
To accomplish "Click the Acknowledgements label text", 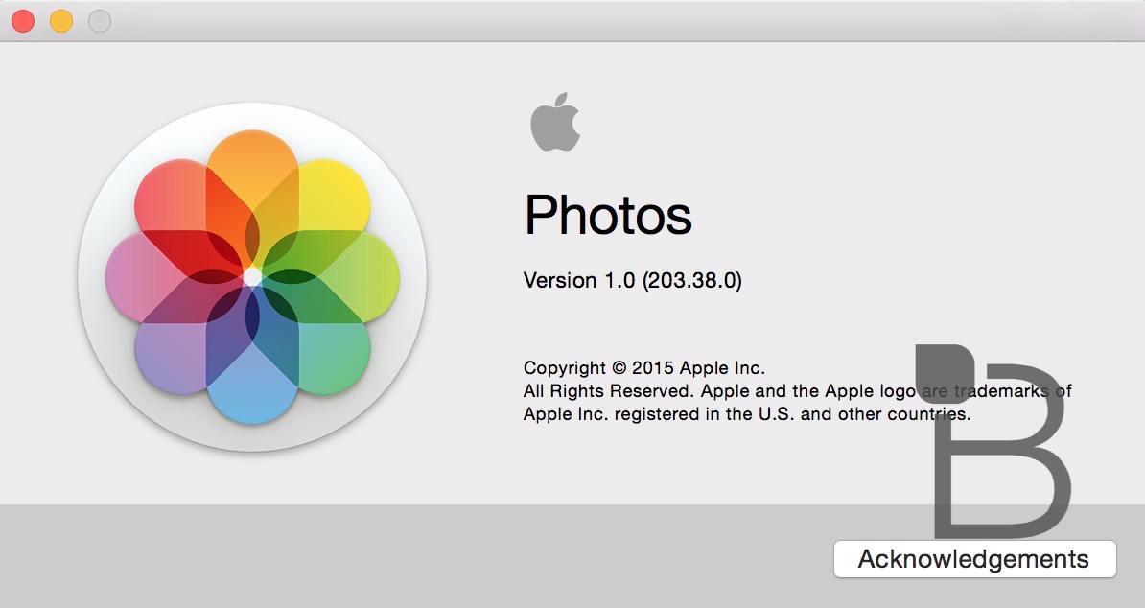I will 973,559.
